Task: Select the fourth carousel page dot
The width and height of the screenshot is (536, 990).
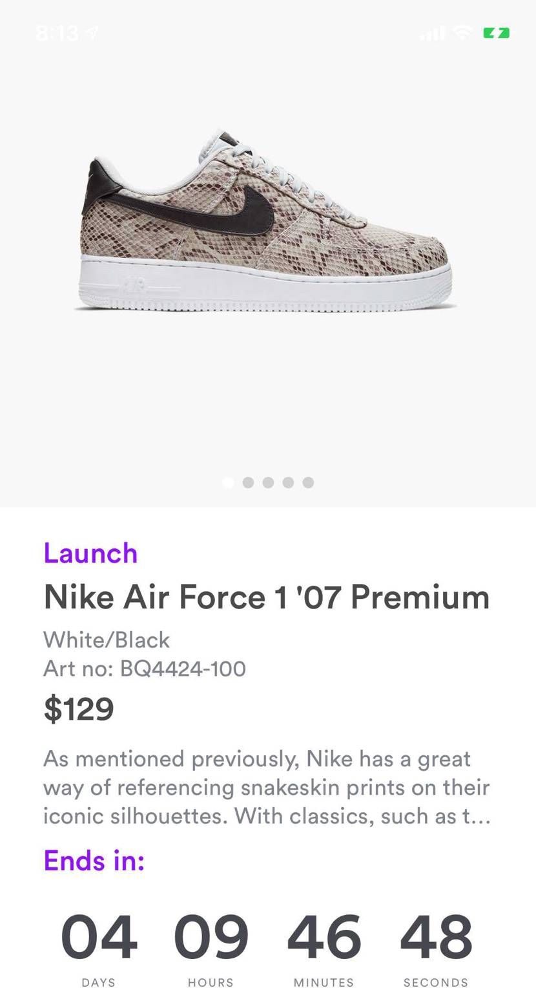Action: tap(288, 482)
